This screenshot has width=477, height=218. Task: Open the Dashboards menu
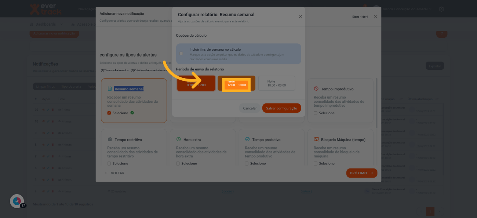pos(46,24)
